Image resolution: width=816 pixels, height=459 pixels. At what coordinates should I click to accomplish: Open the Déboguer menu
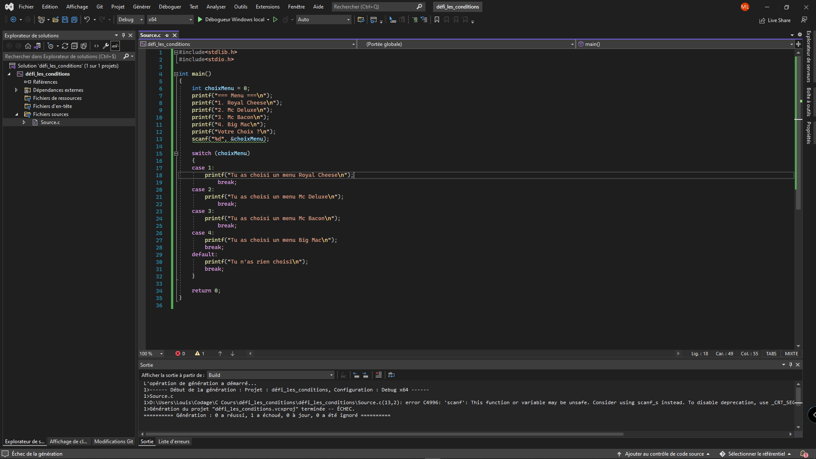click(170, 7)
